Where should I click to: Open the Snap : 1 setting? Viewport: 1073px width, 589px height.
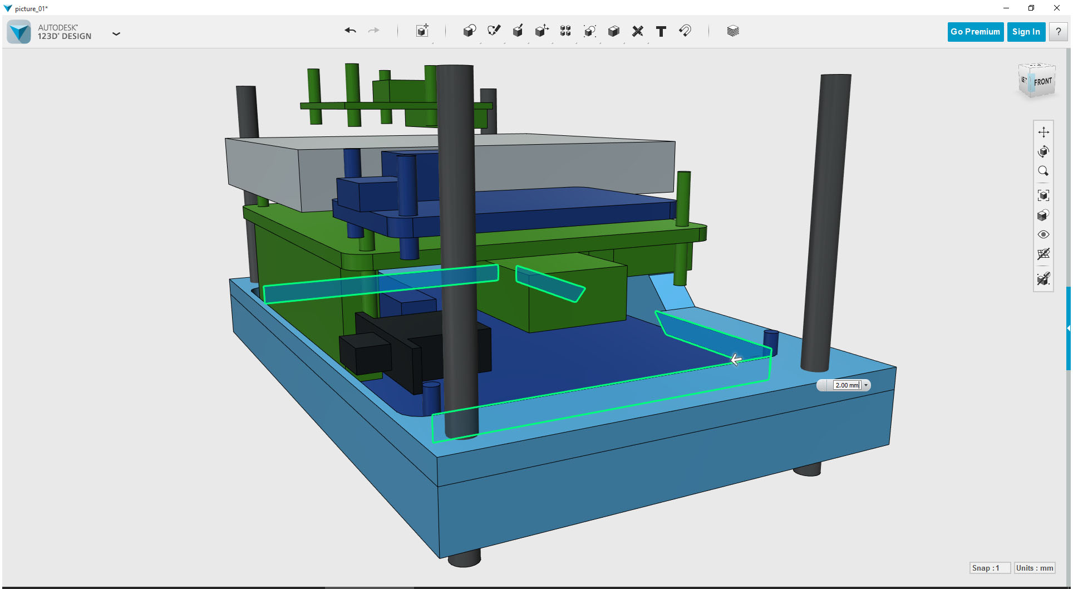990,568
